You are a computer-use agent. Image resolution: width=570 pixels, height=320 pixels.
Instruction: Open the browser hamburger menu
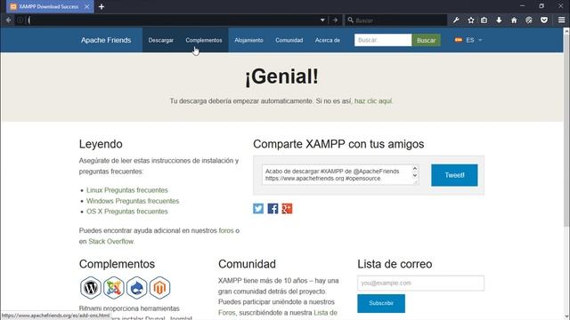click(562, 20)
